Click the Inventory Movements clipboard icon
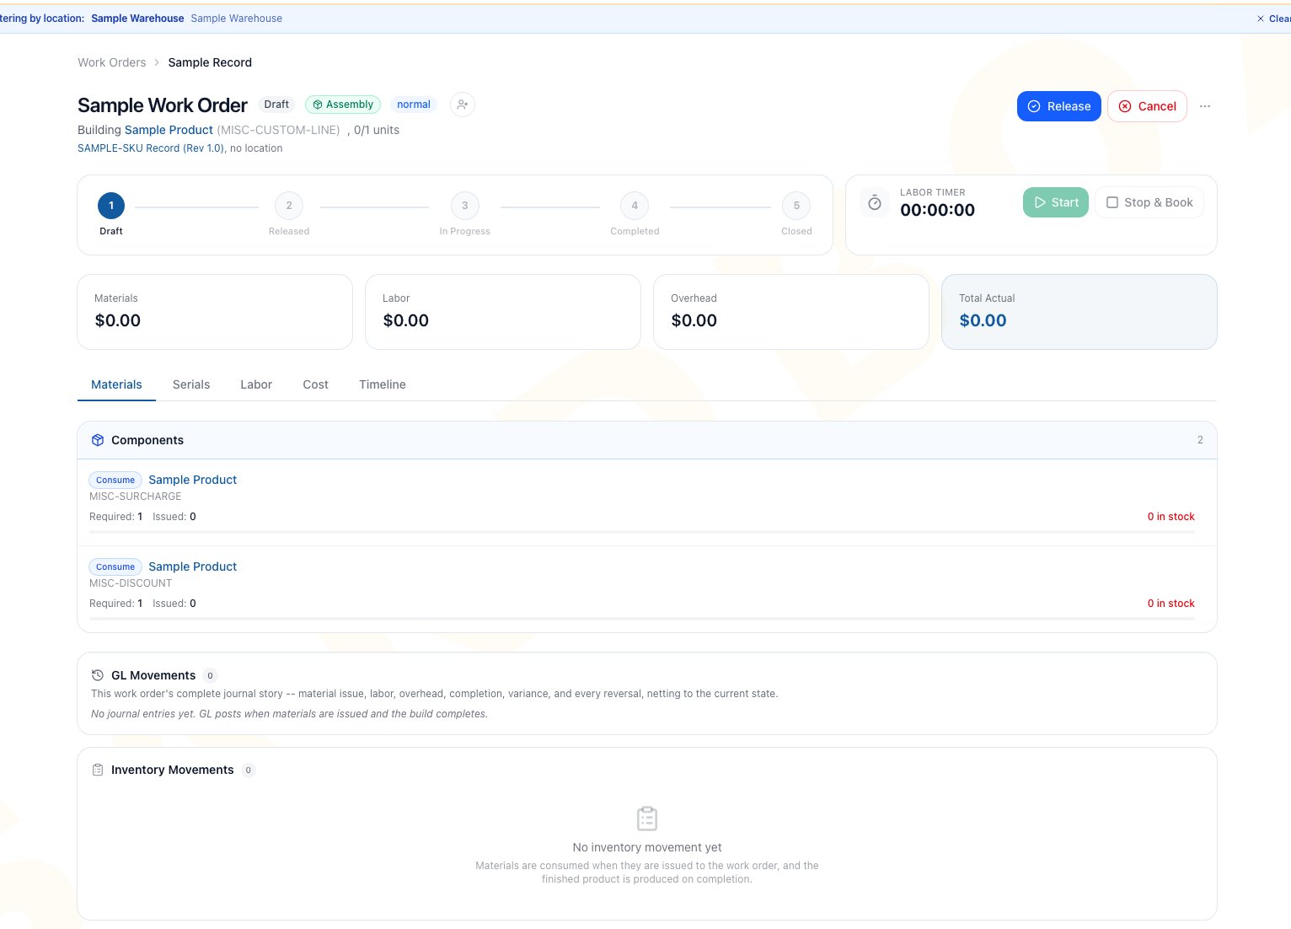The image size is (1291, 929). [98, 770]
